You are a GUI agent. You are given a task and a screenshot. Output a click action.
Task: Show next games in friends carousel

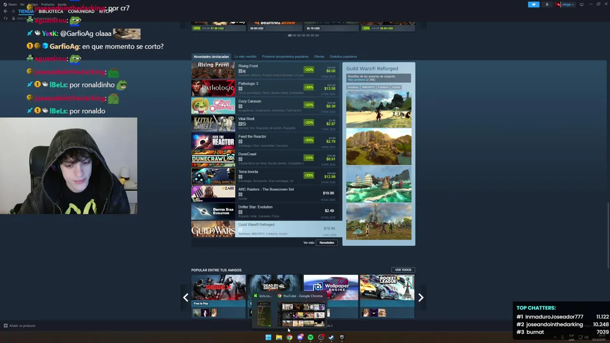coord(421,297)
